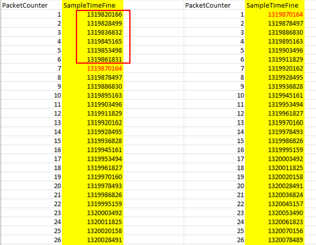The height and width of the screenshot is (245, 316).
Task: Click the cell with value 1320036824
Action: tap(285, 195)
